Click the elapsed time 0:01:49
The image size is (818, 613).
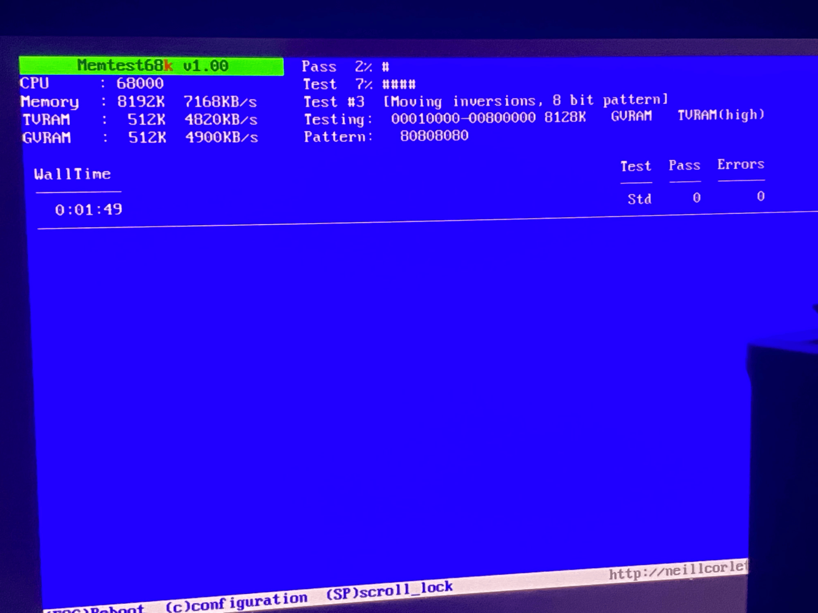[x=88, y=209]
